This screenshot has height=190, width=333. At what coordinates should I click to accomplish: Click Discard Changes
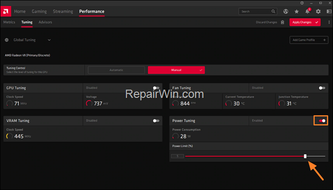266,22
